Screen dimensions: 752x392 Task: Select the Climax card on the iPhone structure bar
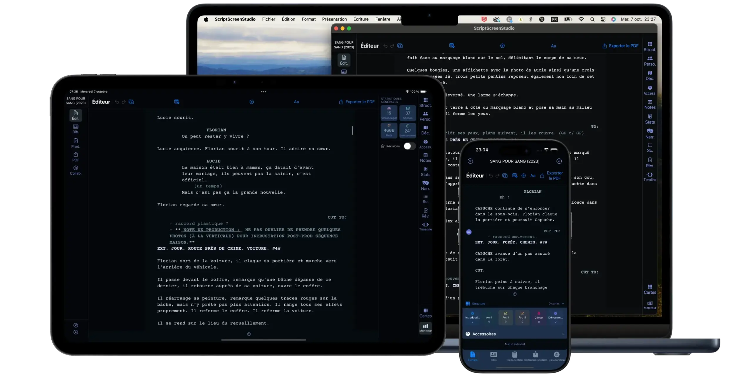(538, 317)
